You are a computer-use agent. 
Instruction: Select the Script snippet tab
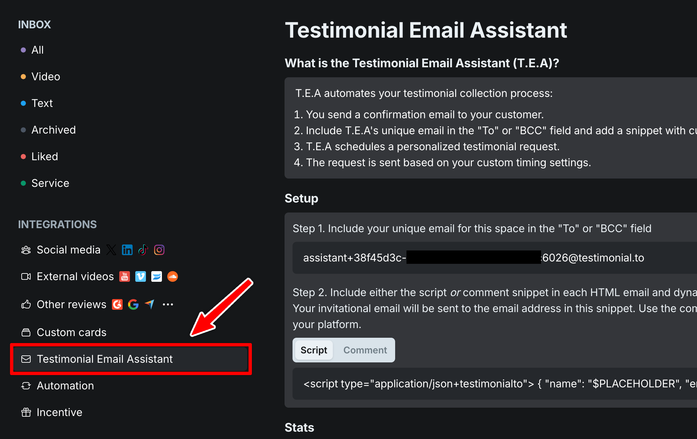[314, 350]
